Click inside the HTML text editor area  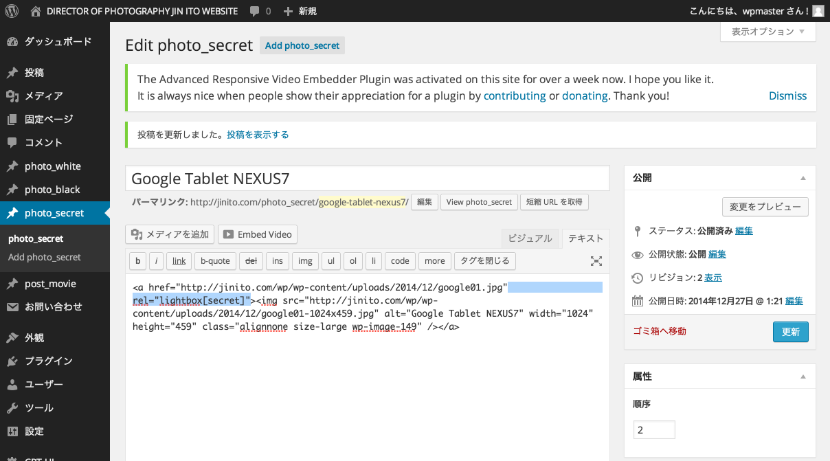(368, 368)
